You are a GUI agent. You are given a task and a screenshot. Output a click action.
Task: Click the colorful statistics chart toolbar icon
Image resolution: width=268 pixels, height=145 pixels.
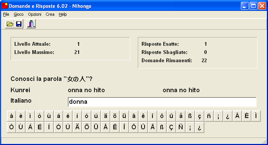31,24
